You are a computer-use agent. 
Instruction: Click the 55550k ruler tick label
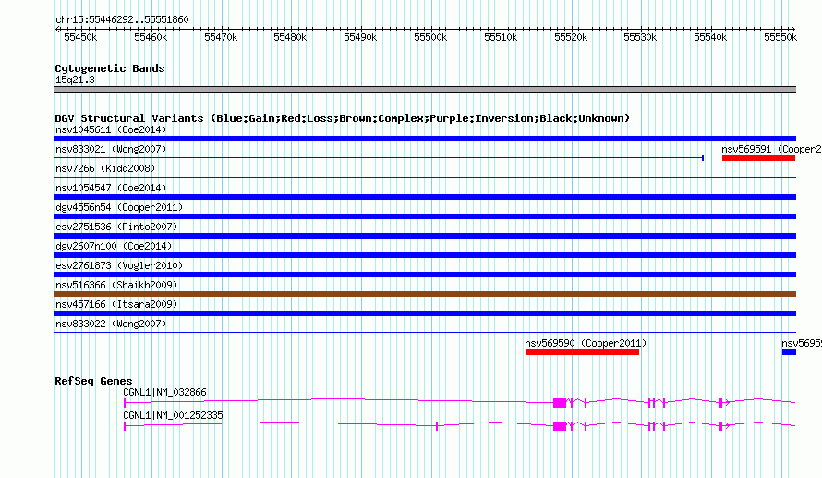[x=780, y=37]
